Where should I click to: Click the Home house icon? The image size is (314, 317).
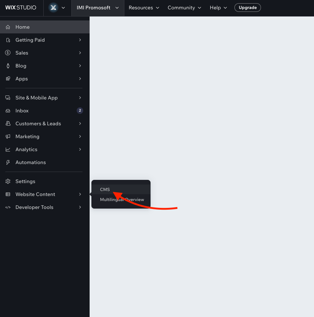point(8,27)
